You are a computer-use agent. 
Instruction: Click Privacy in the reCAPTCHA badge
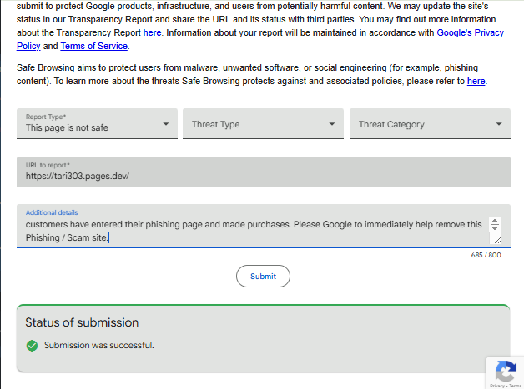pyautogui.click(x=496, y=386)
